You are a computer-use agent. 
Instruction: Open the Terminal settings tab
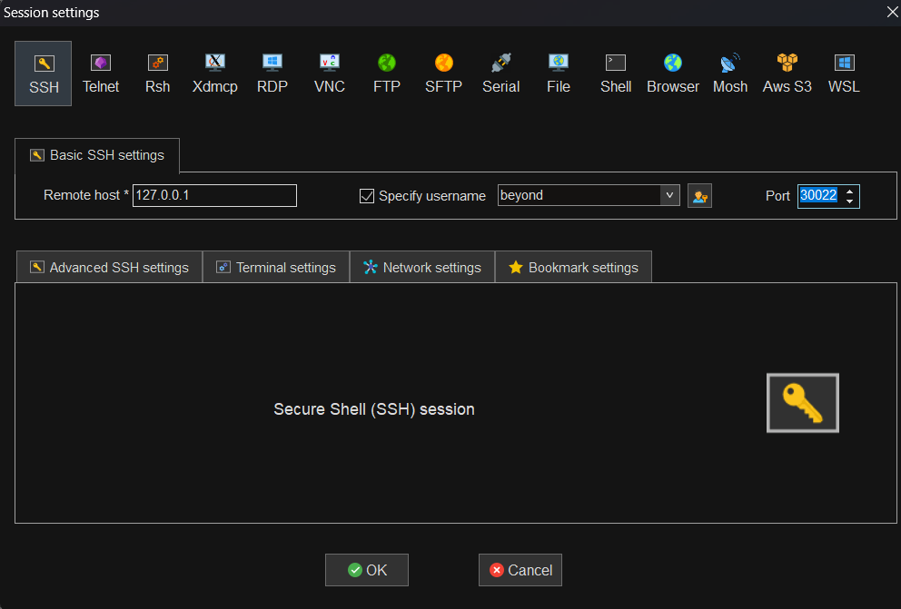coord(276,268)
